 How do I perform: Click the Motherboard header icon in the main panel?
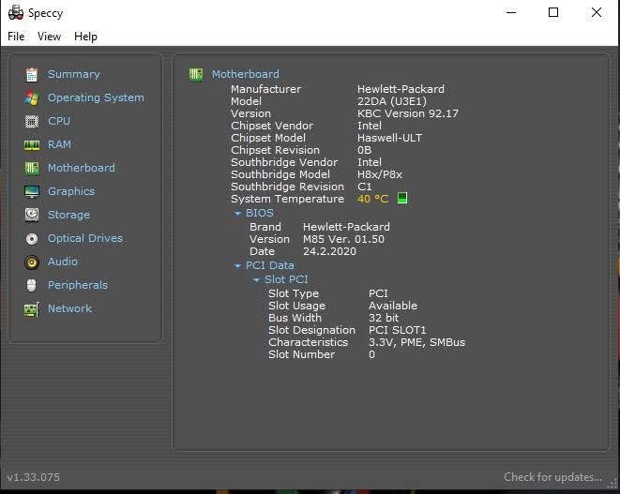coord(196,74)
